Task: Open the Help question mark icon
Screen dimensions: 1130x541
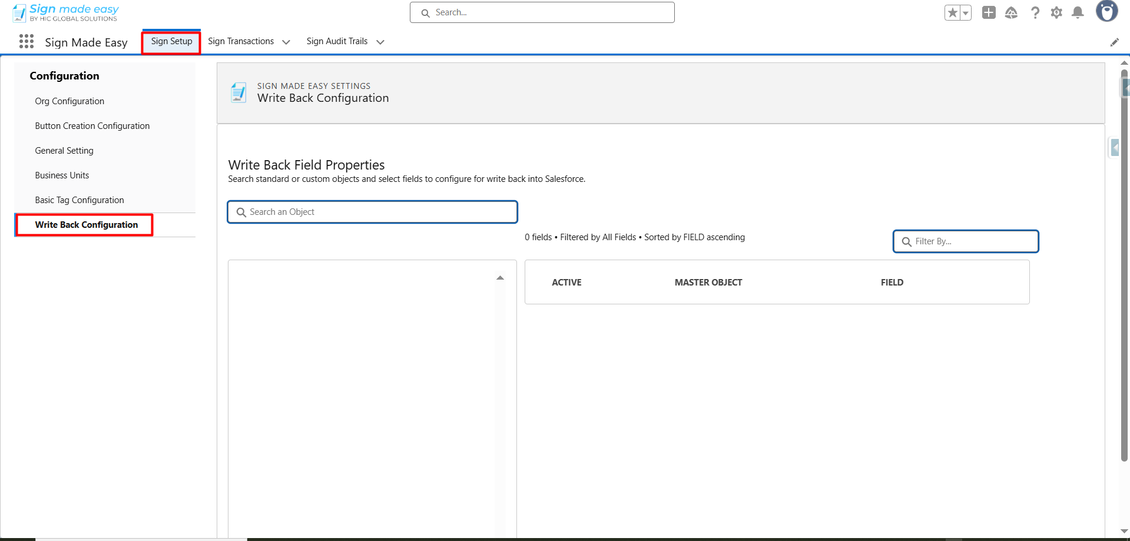Action: (x=1035, y=12)
